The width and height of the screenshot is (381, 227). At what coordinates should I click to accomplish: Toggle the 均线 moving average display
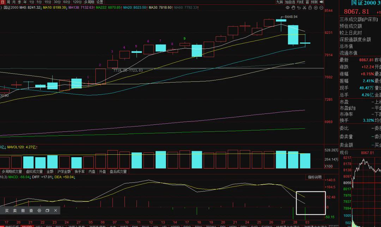(300, 2)
